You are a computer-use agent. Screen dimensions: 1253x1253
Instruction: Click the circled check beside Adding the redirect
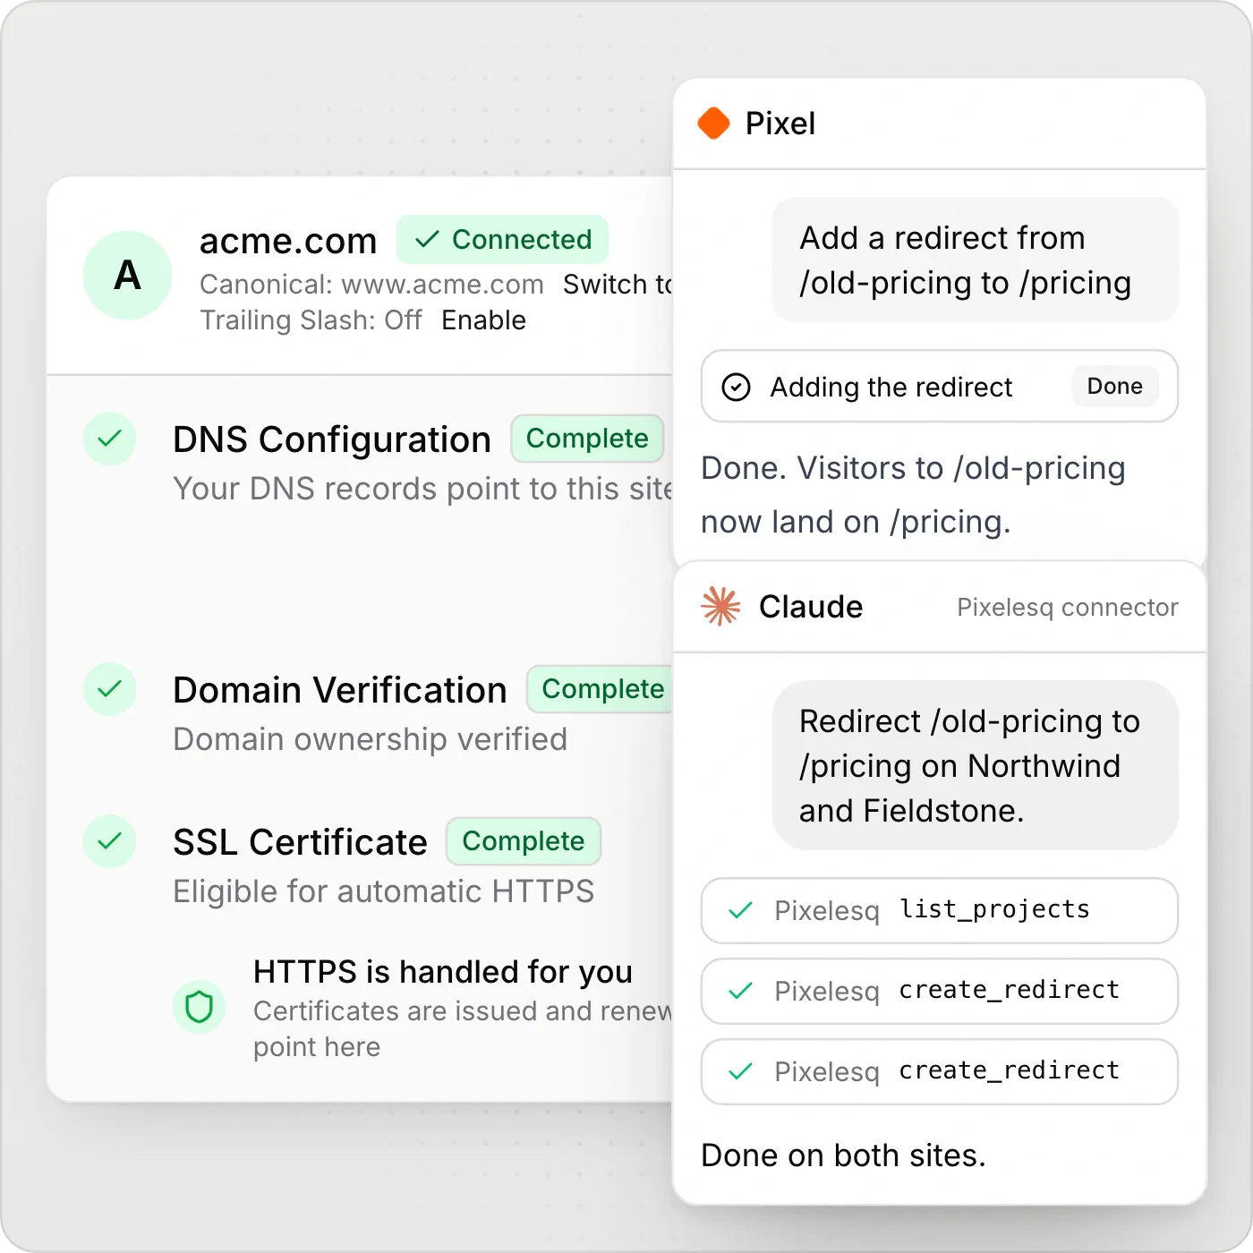pyautogui.click(x=736, y=387)
